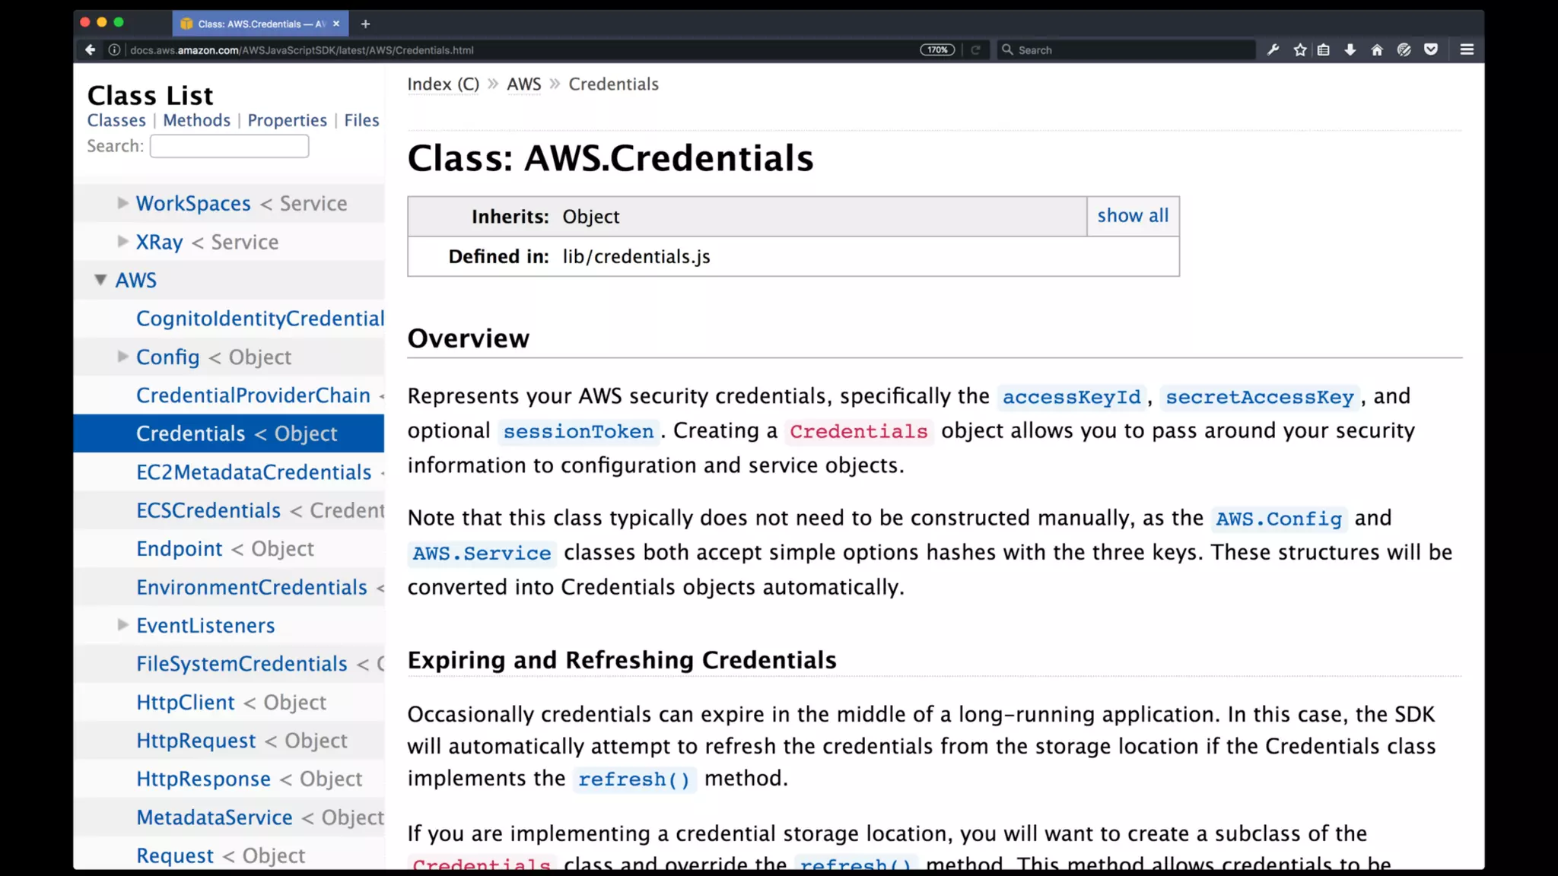Open CognitoIdentityCredentials class
This screenshot has height=876, width=1558.
pos(260,319)
